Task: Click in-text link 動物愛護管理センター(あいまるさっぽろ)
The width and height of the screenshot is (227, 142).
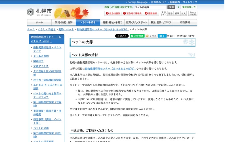Action: 110,68
